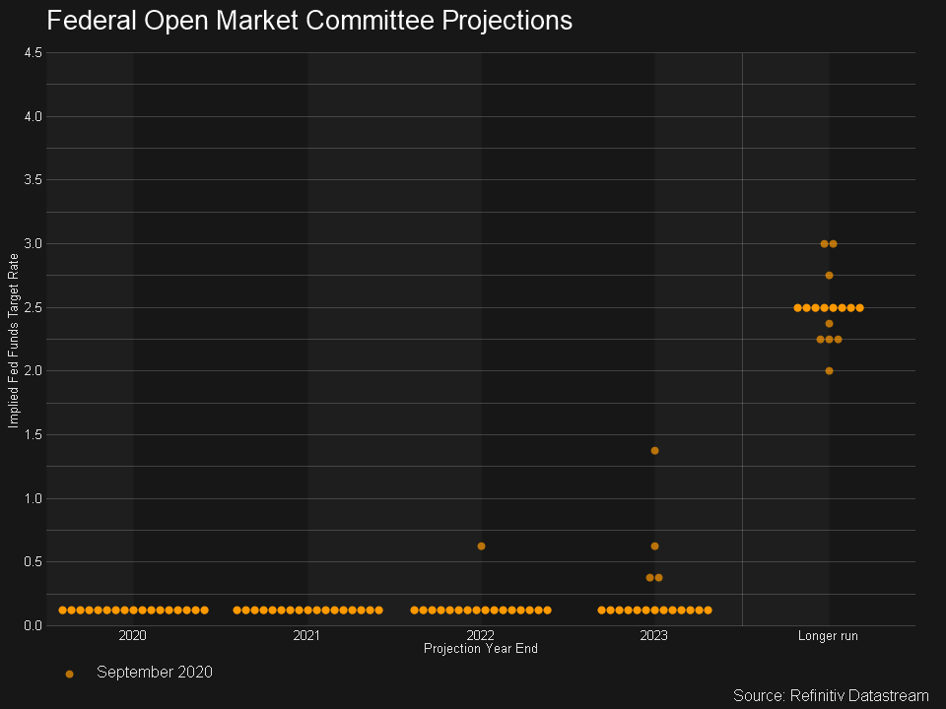This screenshot has height=709, width=946.
Task: Select the 2023 dot at 1.375 rate
Action: pyautogui.click(x=654, y=450)
